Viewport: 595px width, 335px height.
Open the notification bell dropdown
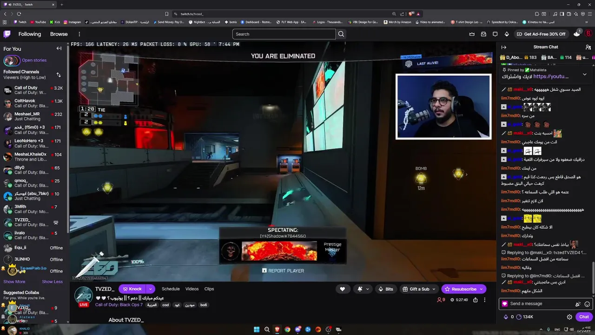pyautogui.click(x=363, y=289)
